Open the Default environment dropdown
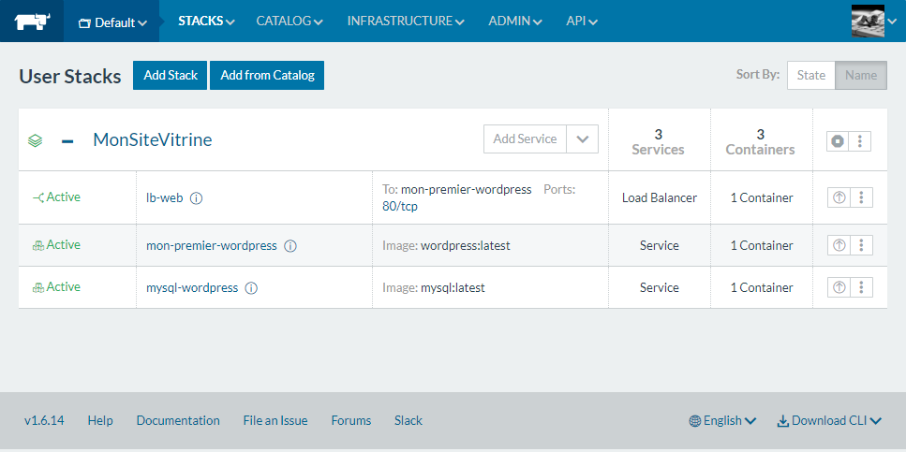The width and height of the screenshot is (906, 452). [x=112, y=22]
